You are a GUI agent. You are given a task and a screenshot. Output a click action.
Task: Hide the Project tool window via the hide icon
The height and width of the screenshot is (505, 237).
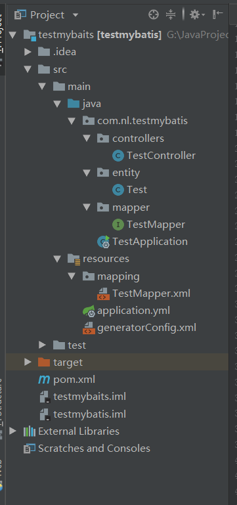218,14
